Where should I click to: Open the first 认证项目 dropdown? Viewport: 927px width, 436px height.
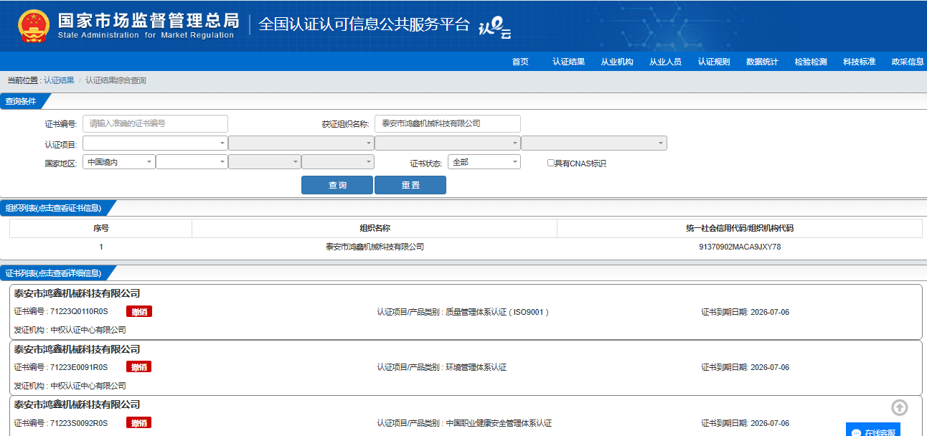(155, 143)
